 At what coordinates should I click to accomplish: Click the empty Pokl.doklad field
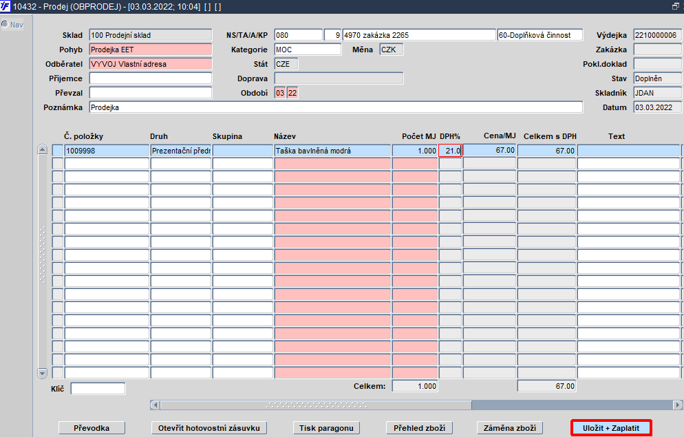[x=657, y=64]
